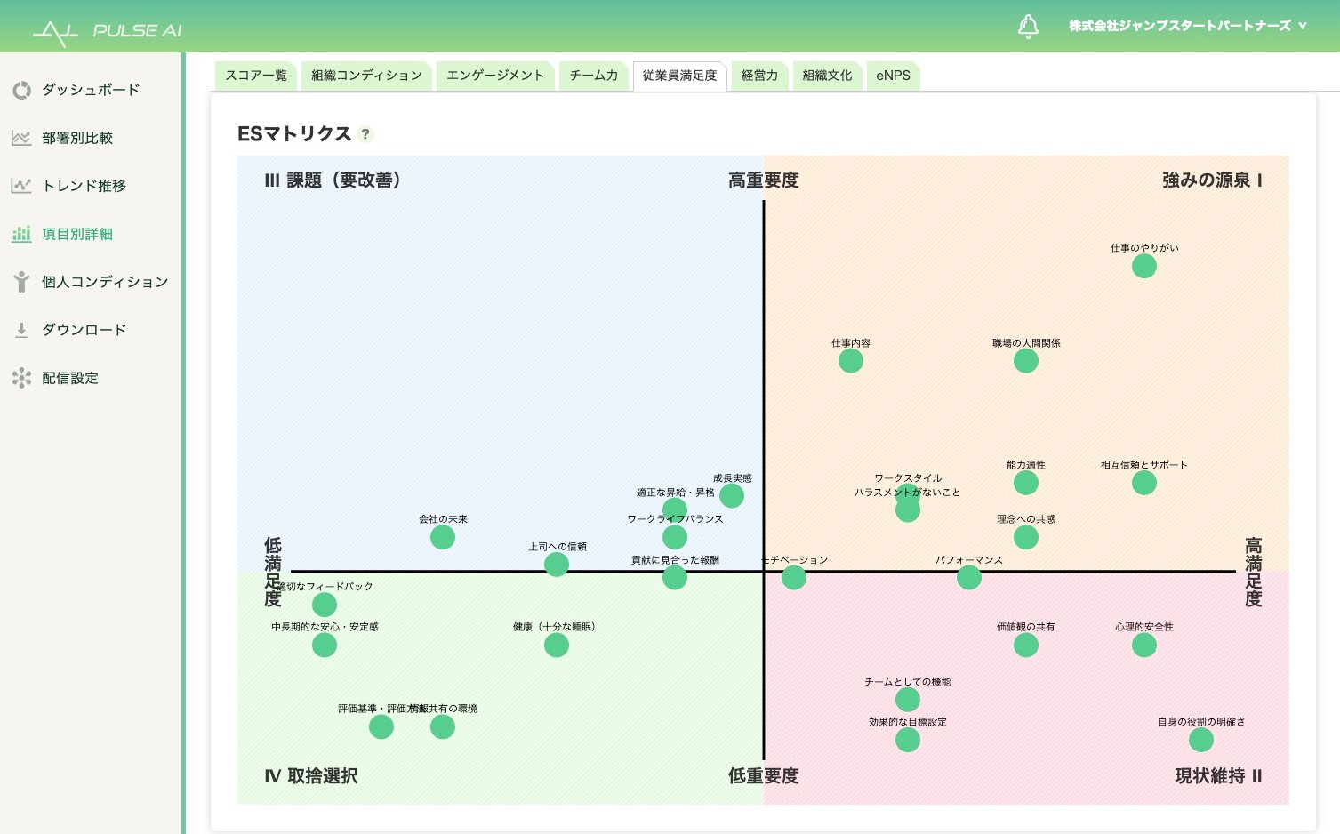Select the 従業員満足度 tab

[679, 76]
